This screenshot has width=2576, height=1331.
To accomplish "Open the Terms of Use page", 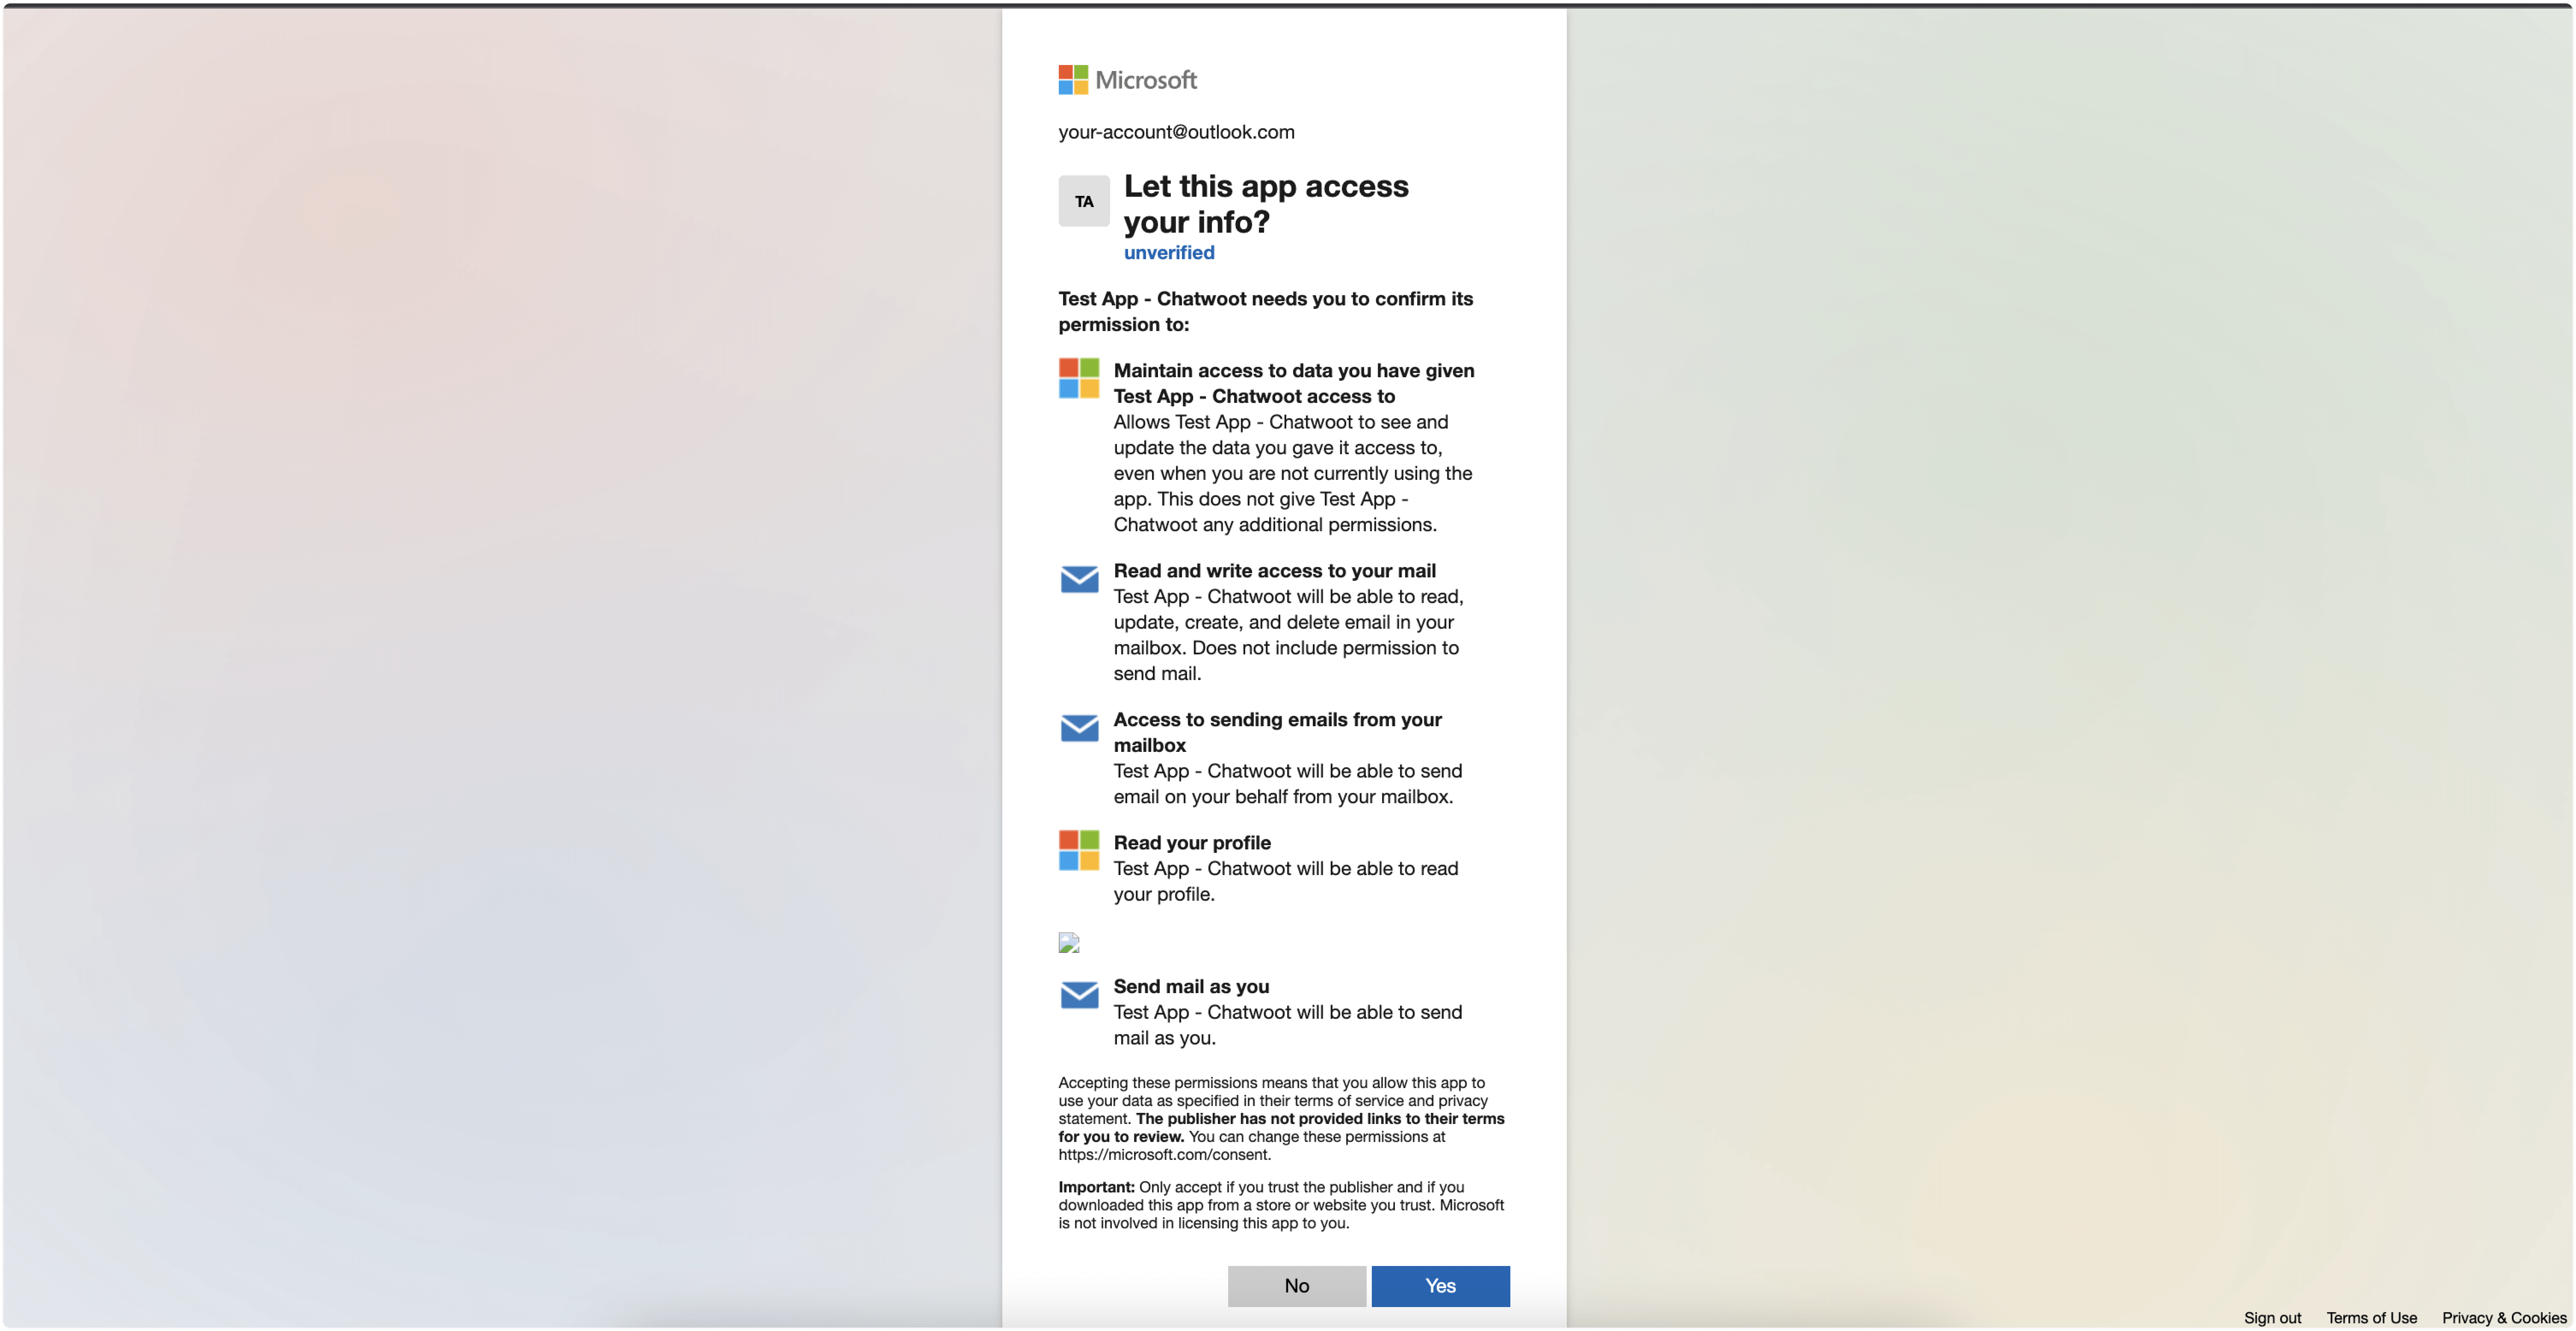I will coord(2371,1316).
